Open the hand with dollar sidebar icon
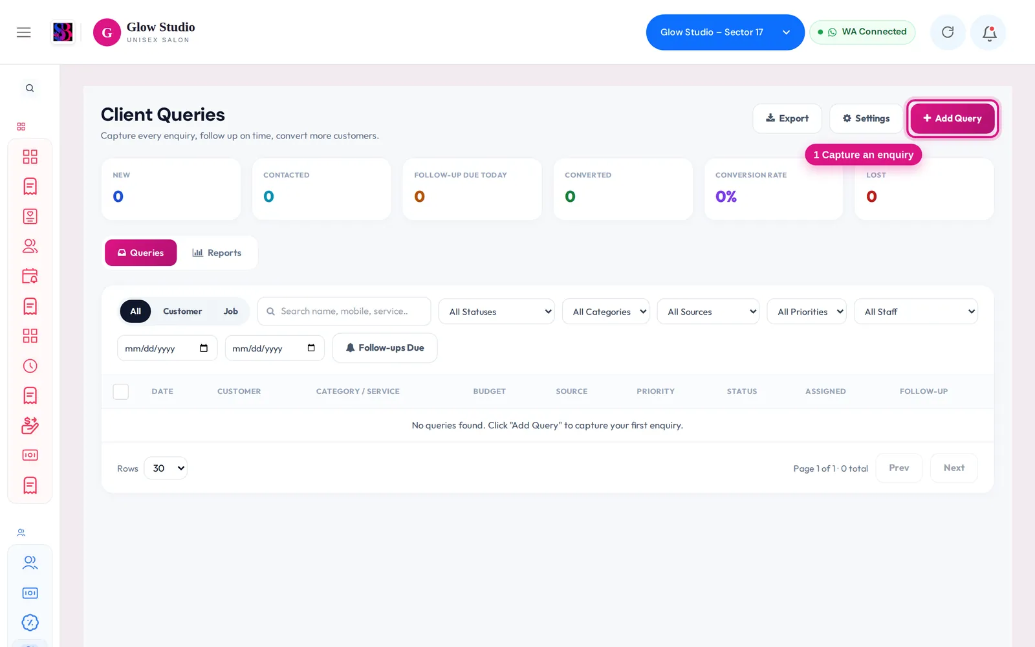 coord(30,425)
